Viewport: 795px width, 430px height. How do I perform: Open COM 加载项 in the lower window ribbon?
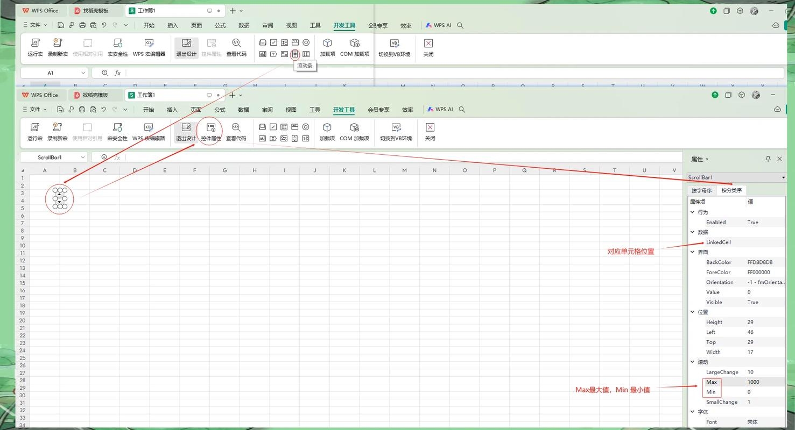354,131
